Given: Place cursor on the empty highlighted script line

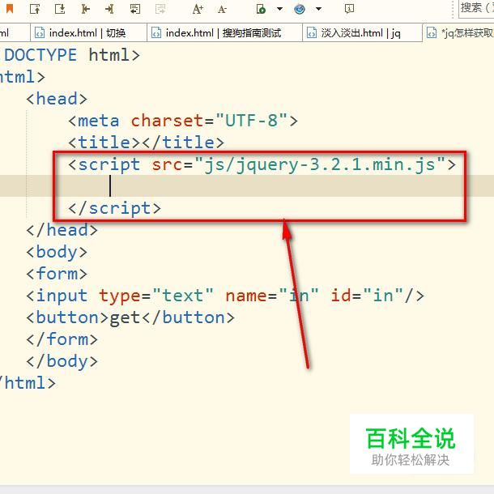Looking at the screenshot, I should [x=247, y=186].
